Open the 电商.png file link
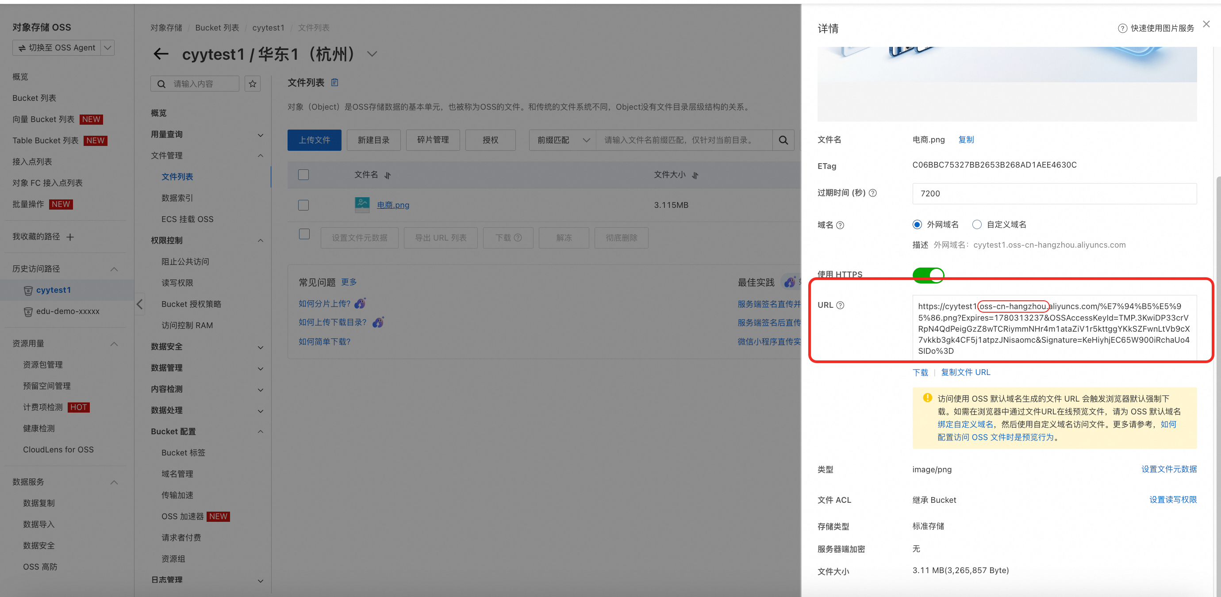This screenshot has width=1221, height=597. (393, 205)
